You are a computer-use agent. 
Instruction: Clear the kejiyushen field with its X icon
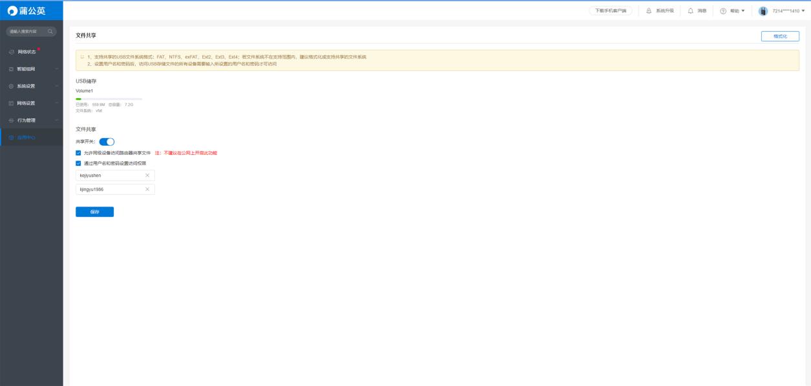click(x=147, y=176)
